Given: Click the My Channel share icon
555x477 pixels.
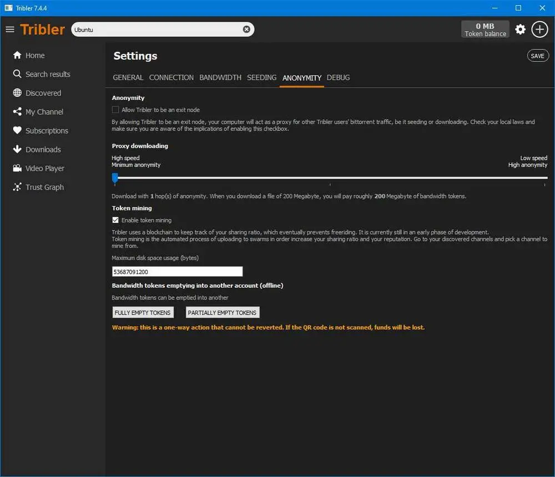Looking at the screenshot, I should 17,111.
